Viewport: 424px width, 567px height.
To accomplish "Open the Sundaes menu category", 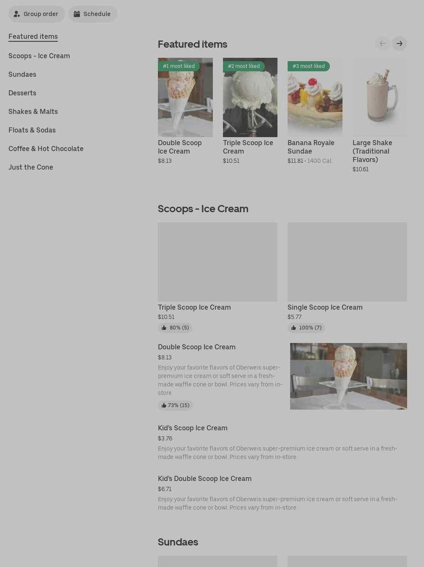I will pyautogui.click(x=22, y=74).
